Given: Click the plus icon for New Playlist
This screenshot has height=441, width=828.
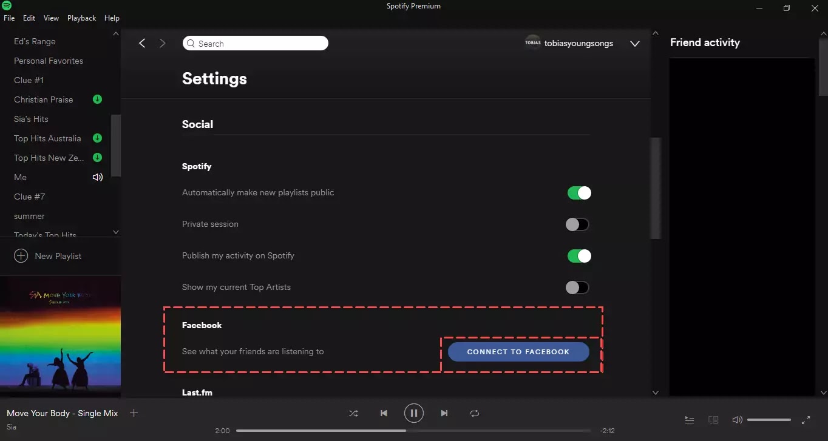Looking at the screenshot, I should (x=21, y=256).
